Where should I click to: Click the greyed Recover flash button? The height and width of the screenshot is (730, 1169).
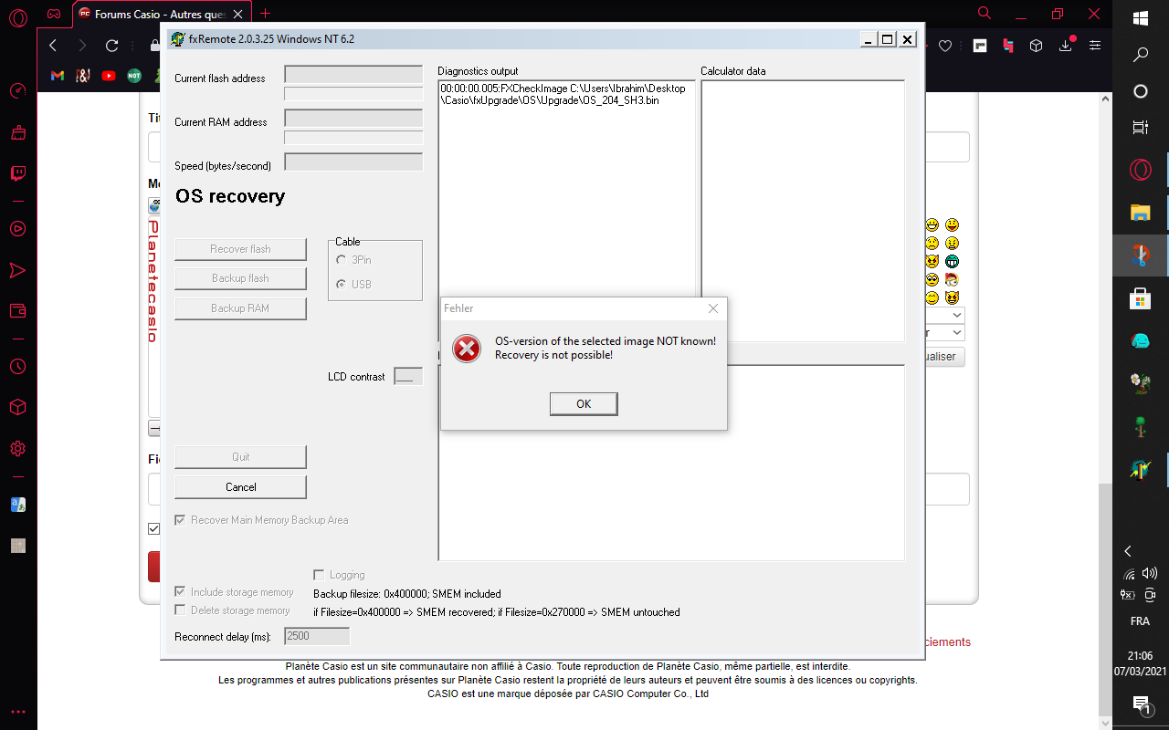coord(240,249)
